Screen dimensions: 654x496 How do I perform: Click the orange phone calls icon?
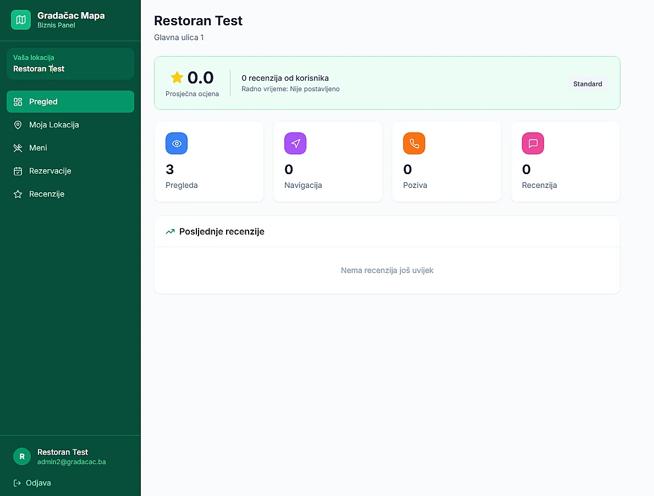414,143
